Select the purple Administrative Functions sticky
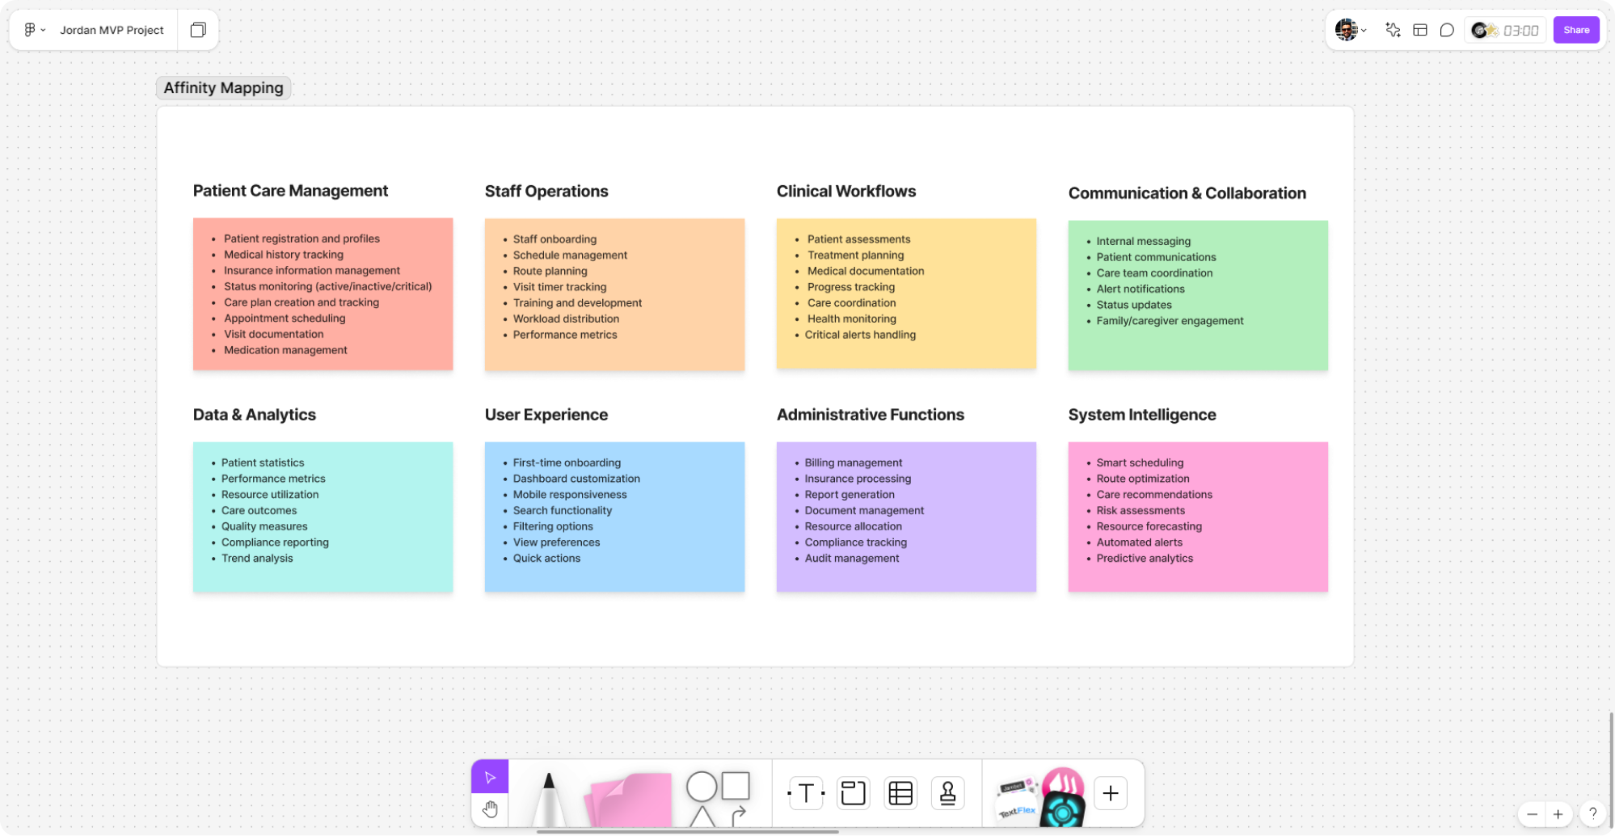 click(906, 517)
